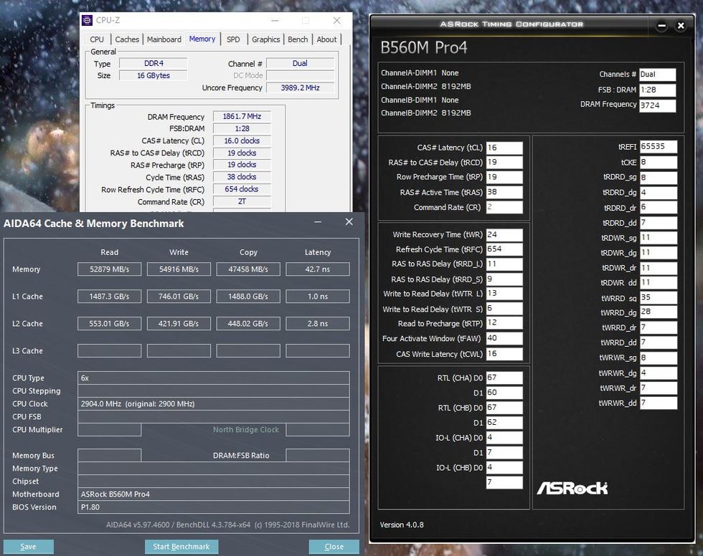The height and width of the screenshot is (556, 703).
Task: Close the ASRock Timing Configurator window
Action: point(680,26)
